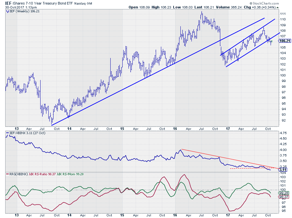Click the Open 106.09 value
The width and height of the screenshot is (292, 218).
(x=140, y=7)
